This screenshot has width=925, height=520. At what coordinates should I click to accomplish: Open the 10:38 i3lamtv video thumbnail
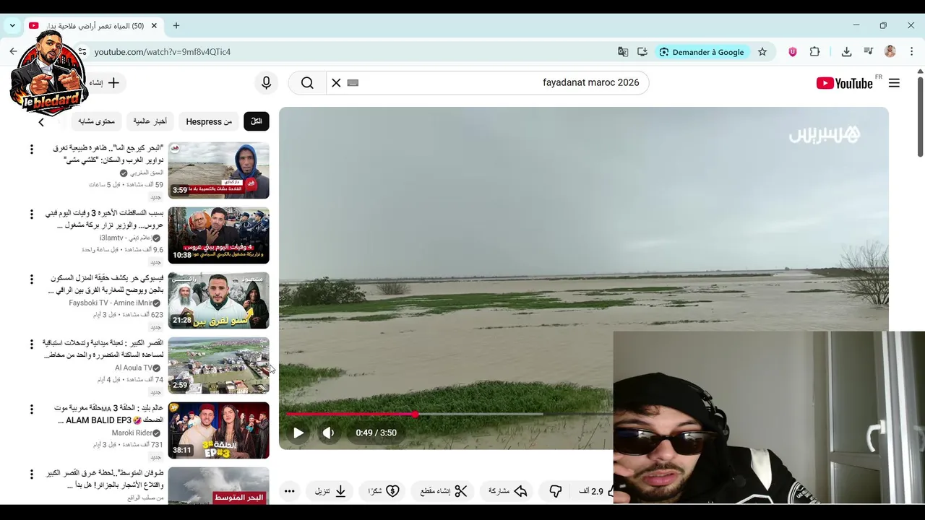pyautogui.click(x=219, y=235)
